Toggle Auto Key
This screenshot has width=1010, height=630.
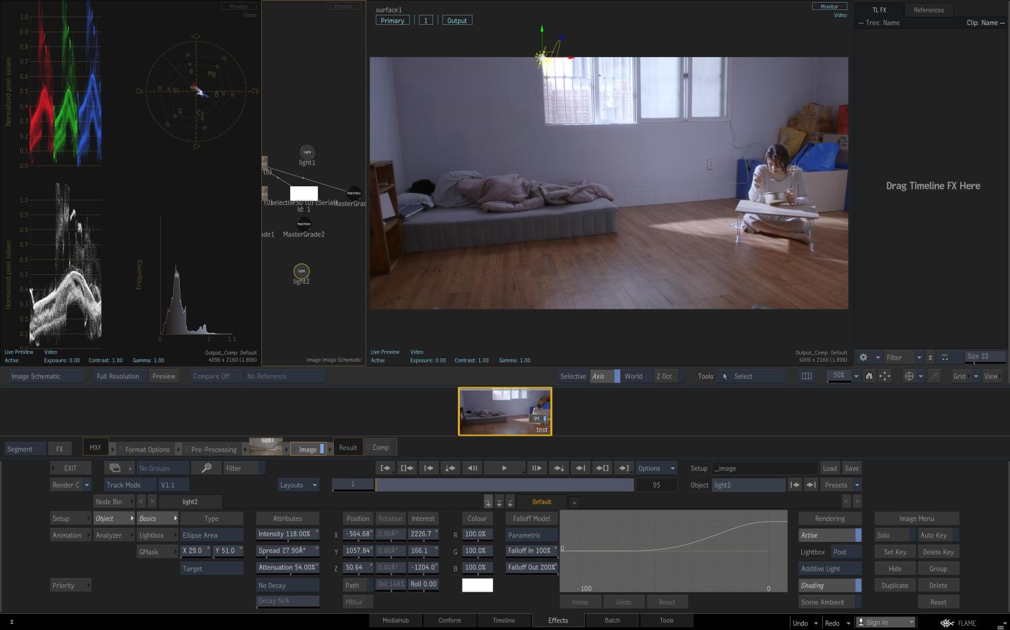point(937,535)
